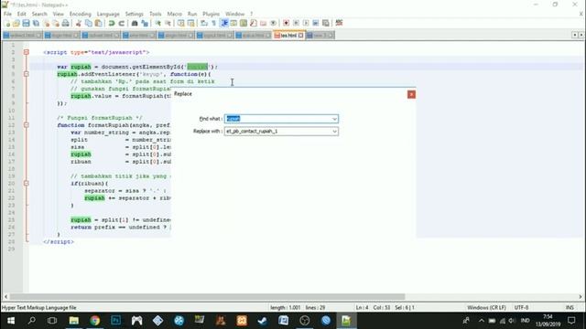
Task: Click the Print toolbar icon
Action: point(65,23)
